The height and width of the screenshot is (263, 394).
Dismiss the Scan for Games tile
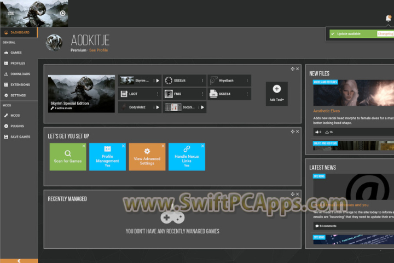pos(84,146)
